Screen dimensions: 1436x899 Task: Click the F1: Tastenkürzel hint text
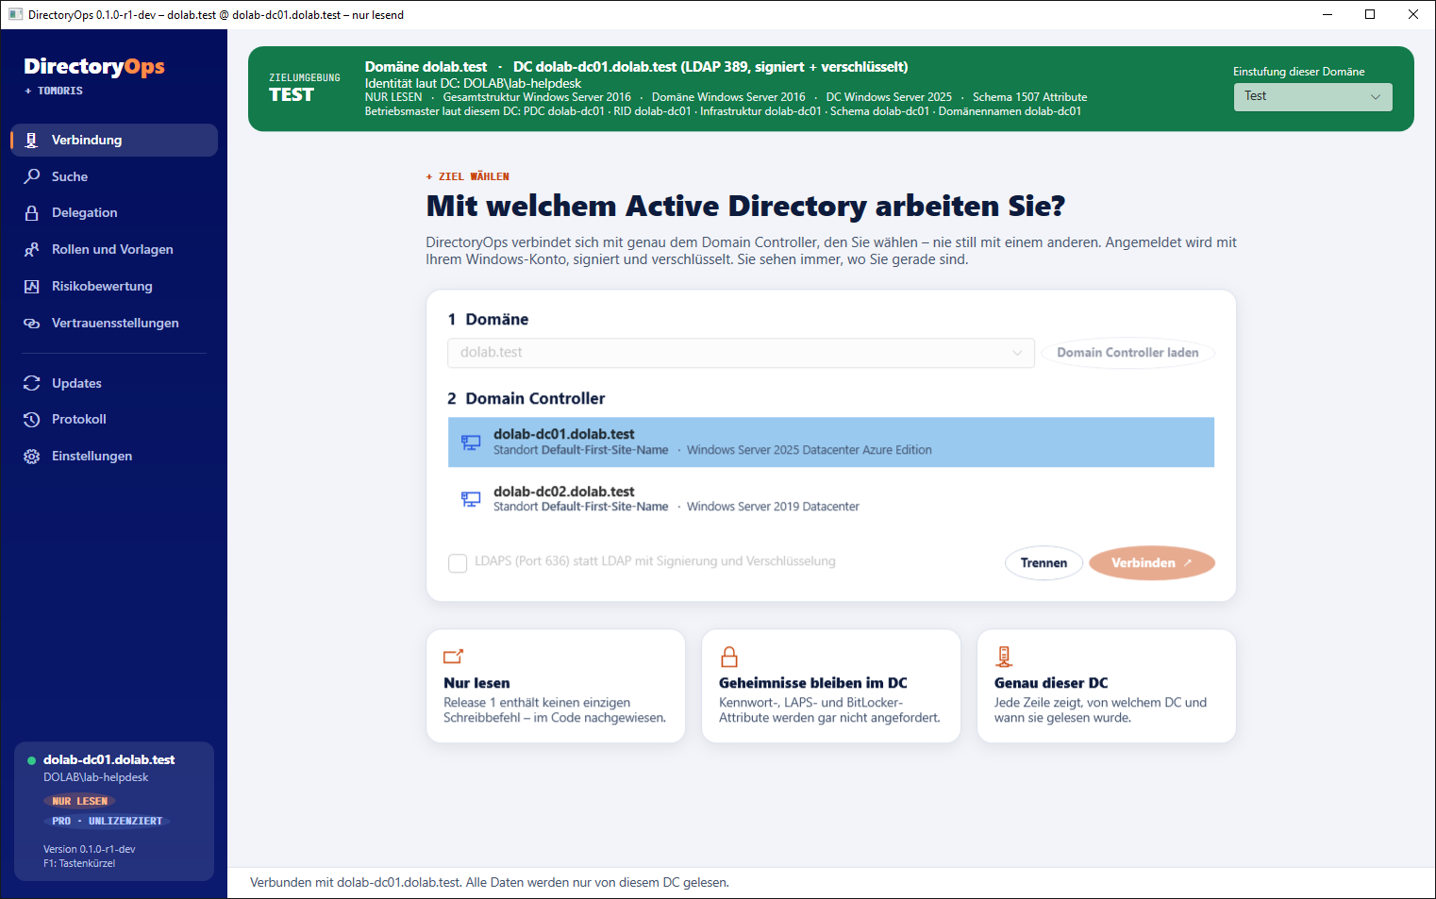coord(79,863)
